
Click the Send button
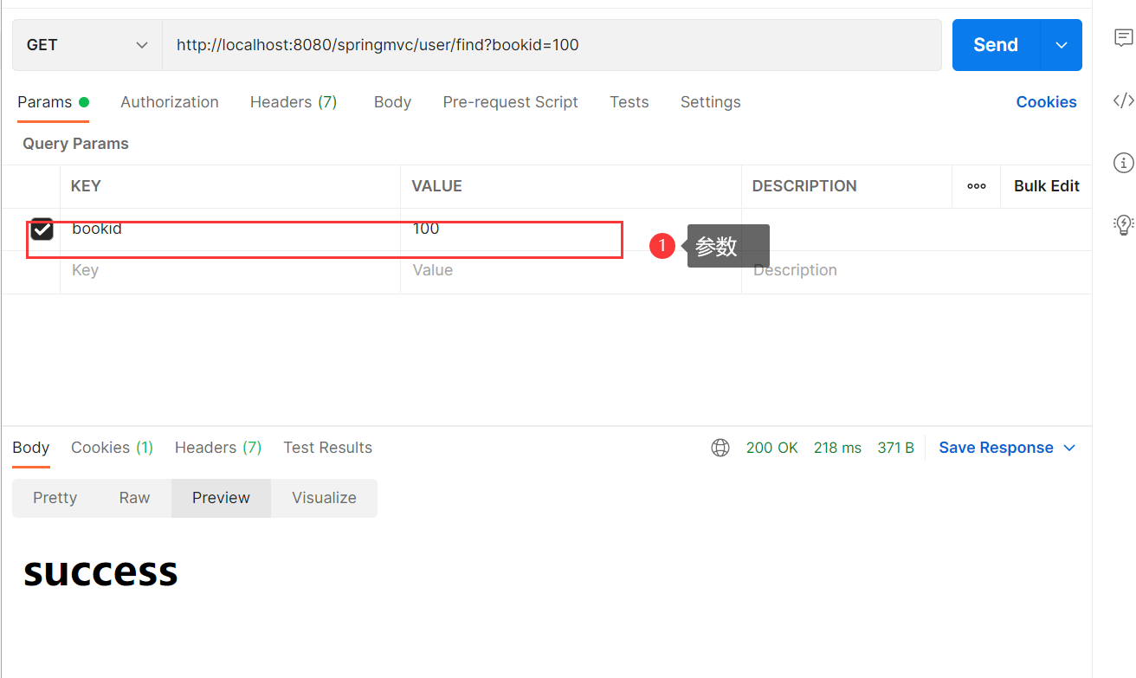996,45
